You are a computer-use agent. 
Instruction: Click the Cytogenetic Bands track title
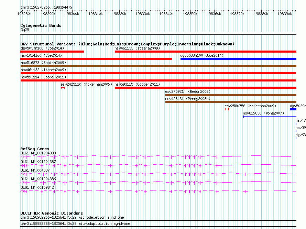41,25
